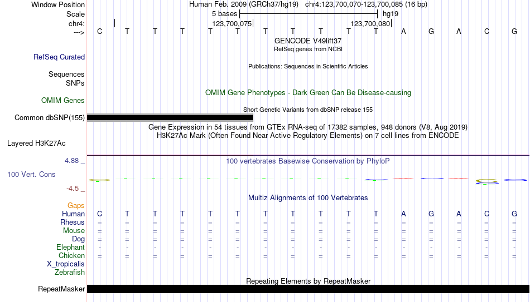530x302 pixels.
Task: Click the OMIM Genes track label
Action: tap(62, 101)
